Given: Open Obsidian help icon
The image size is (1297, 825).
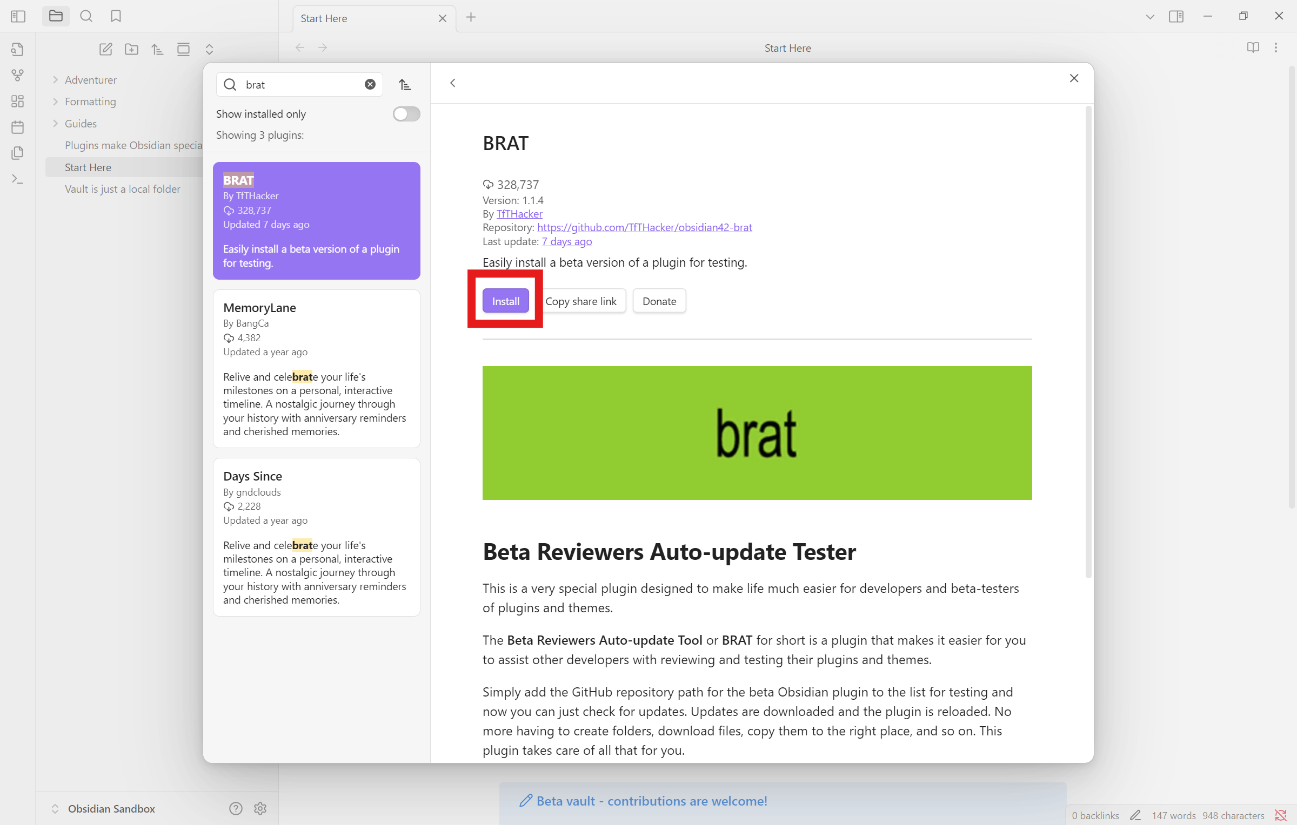Looking at the screenshot, I should coord(236,808).
